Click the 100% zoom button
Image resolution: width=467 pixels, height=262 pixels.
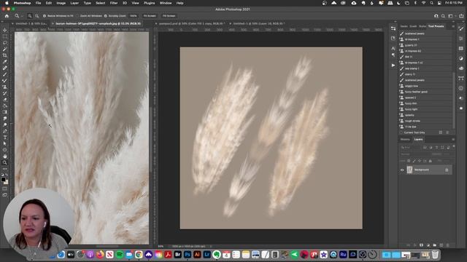tap(133, 16)
